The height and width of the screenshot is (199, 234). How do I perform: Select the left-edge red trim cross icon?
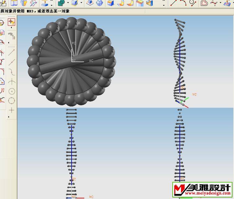2,52
